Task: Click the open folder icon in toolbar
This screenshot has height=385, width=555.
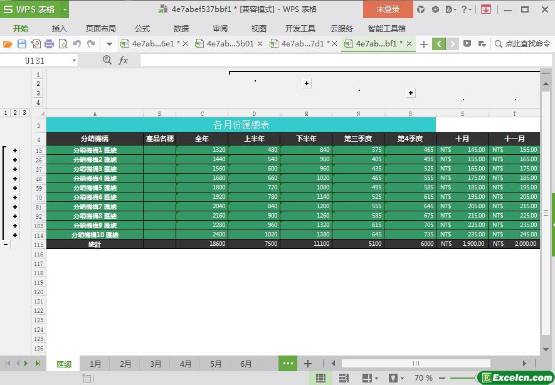Action: [8, 44]
